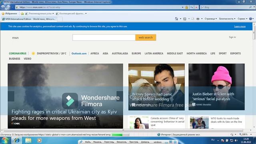
Task: Open Justin Bieber facial paralysis story thumbnail
Action: 217,87
